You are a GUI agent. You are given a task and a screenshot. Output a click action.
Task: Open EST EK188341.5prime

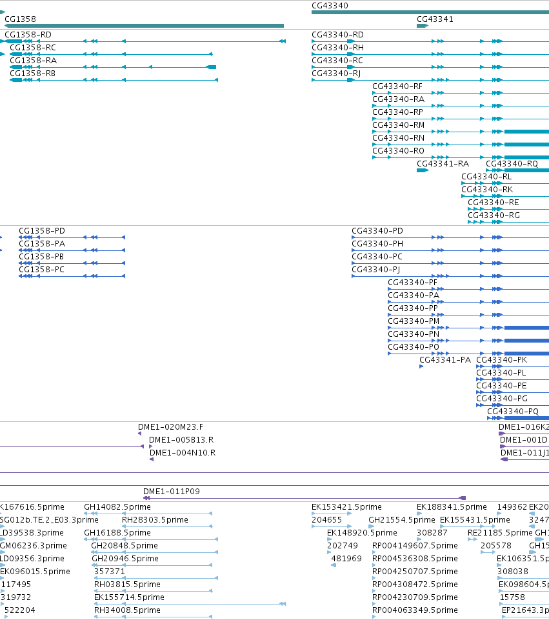pyautogui.click(x=419, y=514)
